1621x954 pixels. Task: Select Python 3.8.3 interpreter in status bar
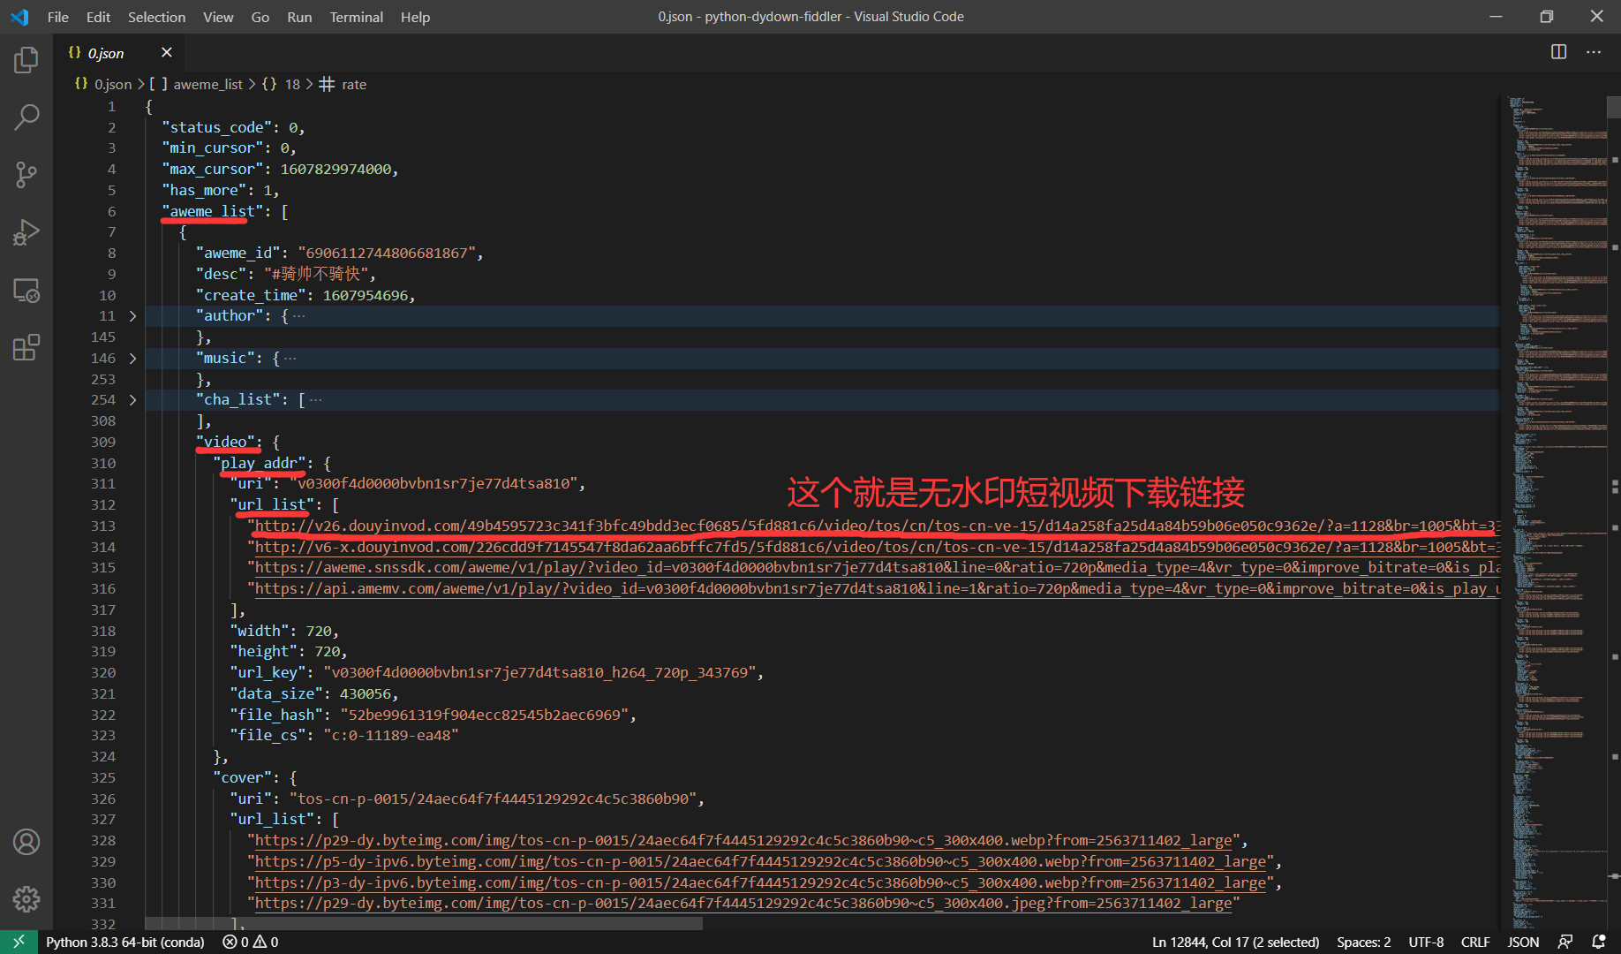[125, 942]
